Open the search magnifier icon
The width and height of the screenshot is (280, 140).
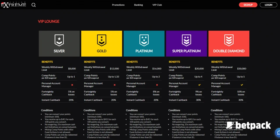34,5
